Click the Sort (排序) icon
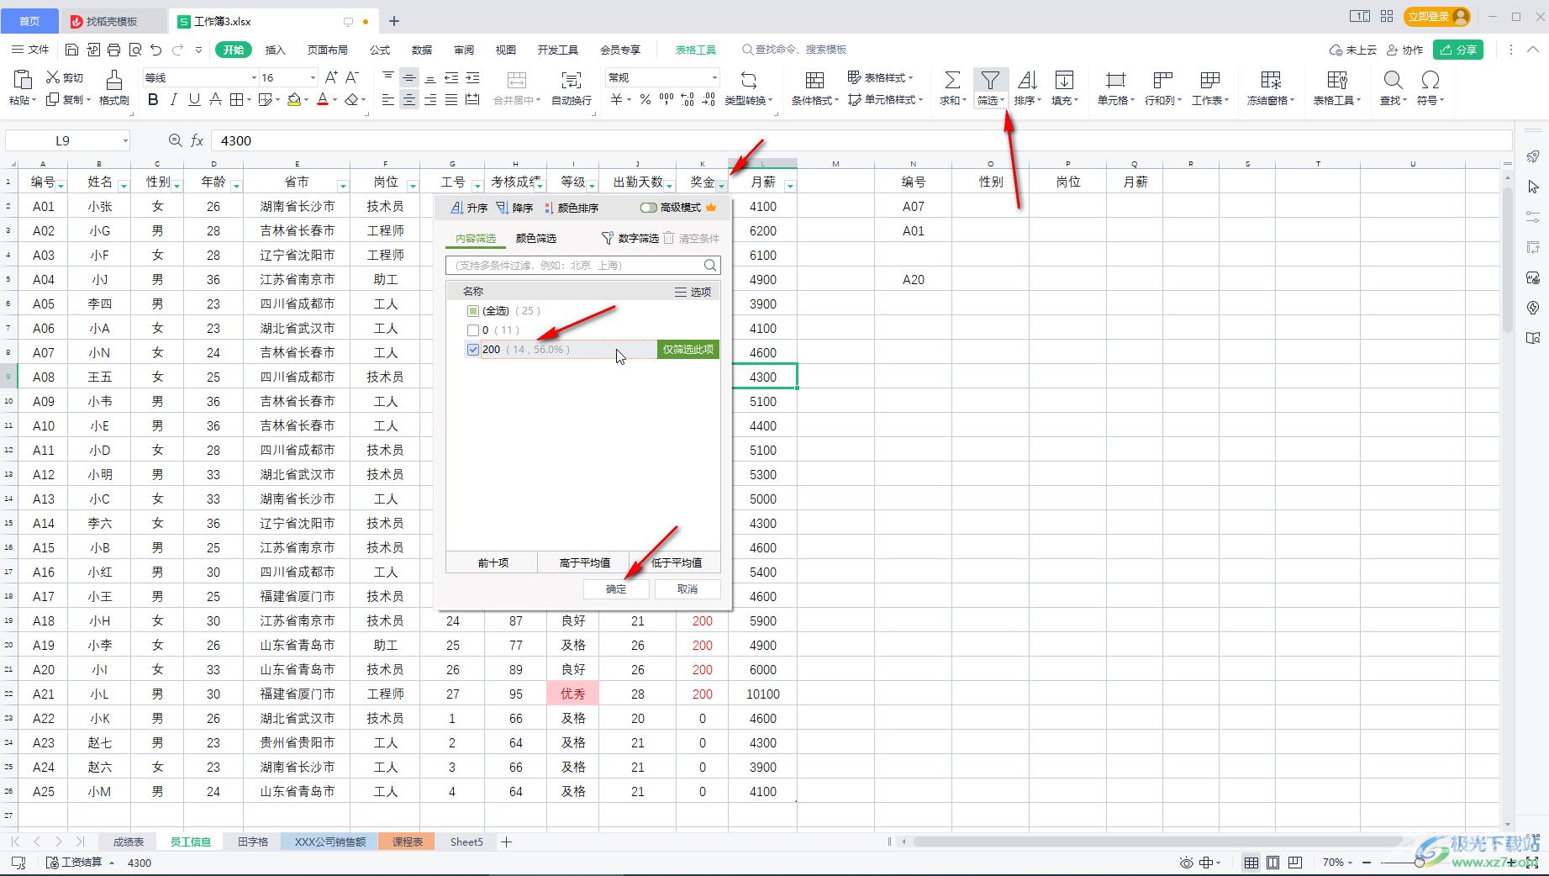The height and width of the screenshot is (876, 1549). [x=1027, y=79]
